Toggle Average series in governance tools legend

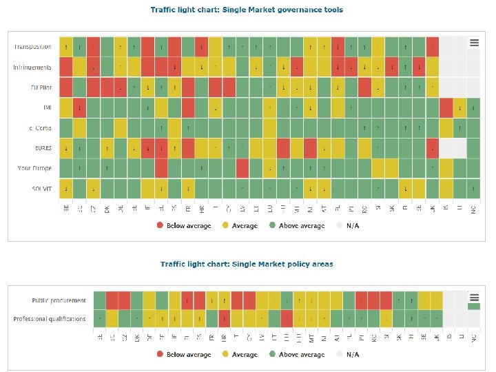pyautogui.click(x=240, y=226)
